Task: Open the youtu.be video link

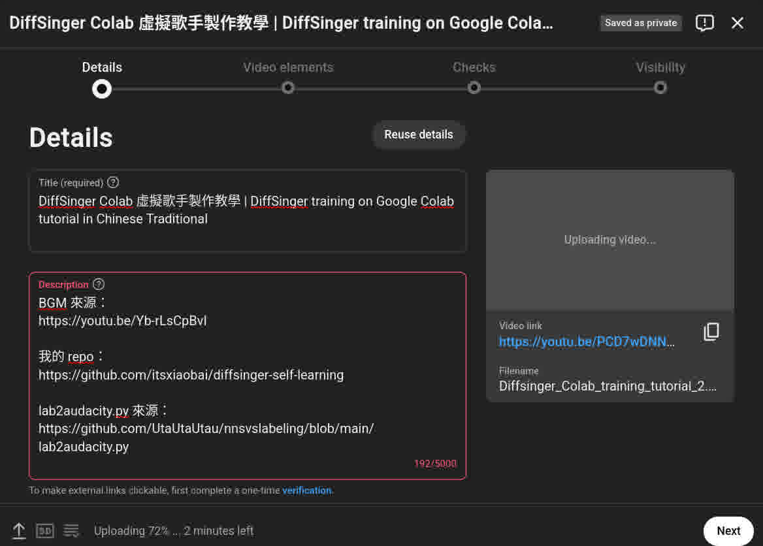Action: (x=587, y=342)
